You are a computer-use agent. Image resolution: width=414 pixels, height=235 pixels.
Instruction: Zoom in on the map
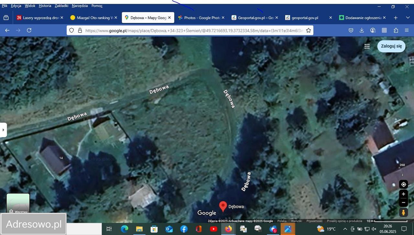[x=404, y=194]
